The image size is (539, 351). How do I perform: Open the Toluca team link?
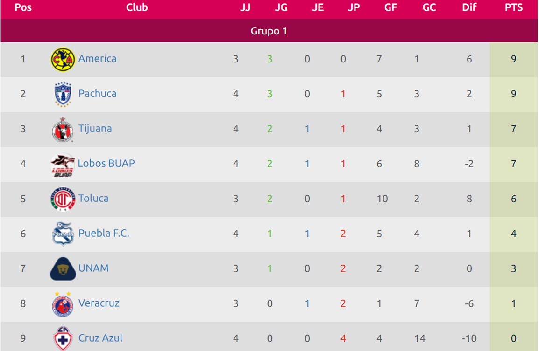coord(93,198)
